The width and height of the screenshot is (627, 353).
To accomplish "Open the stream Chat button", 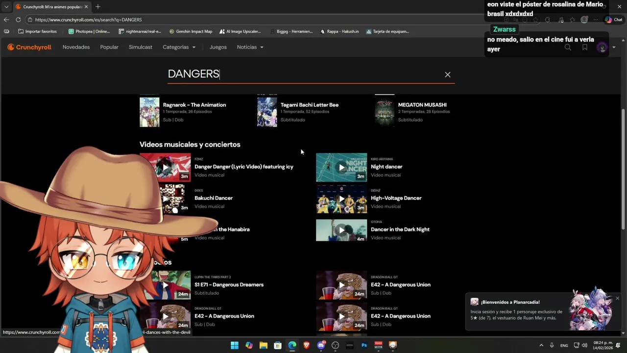I will (x=614, y=20).
